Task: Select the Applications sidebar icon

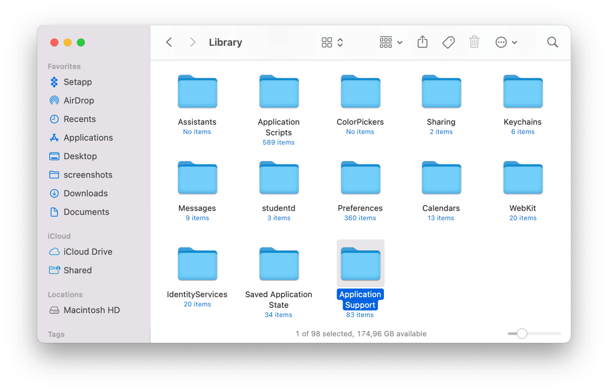Action: 54,138
